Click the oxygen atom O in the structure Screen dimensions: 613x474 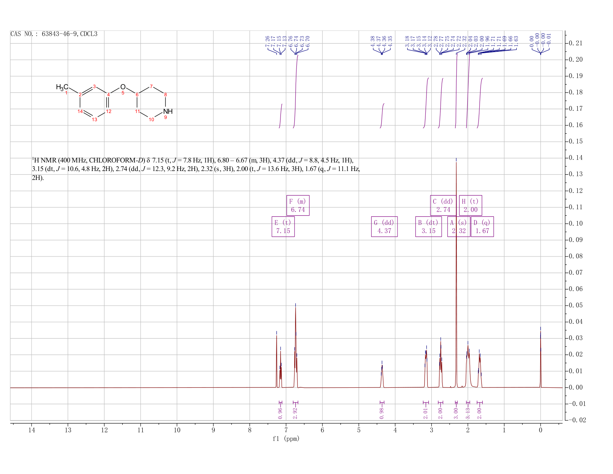point(123,87)
